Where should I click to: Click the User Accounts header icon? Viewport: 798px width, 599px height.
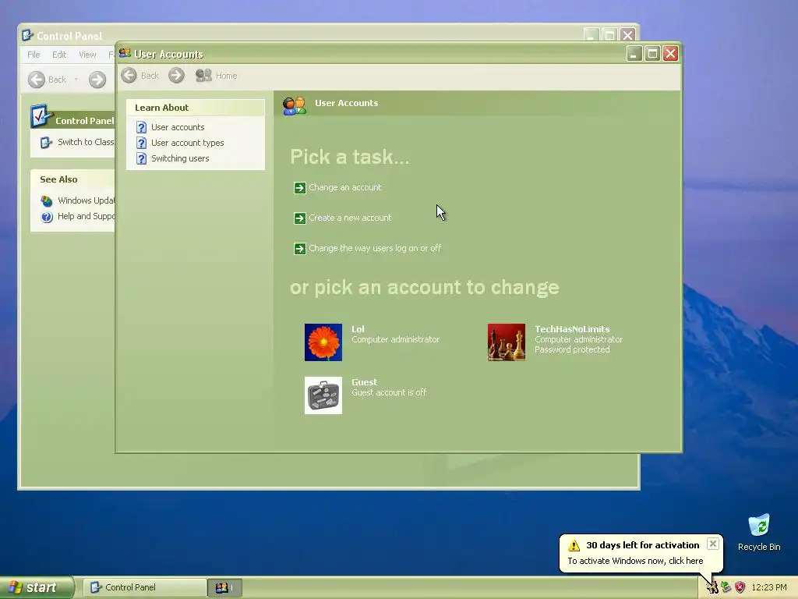click(x=295, y=105)
